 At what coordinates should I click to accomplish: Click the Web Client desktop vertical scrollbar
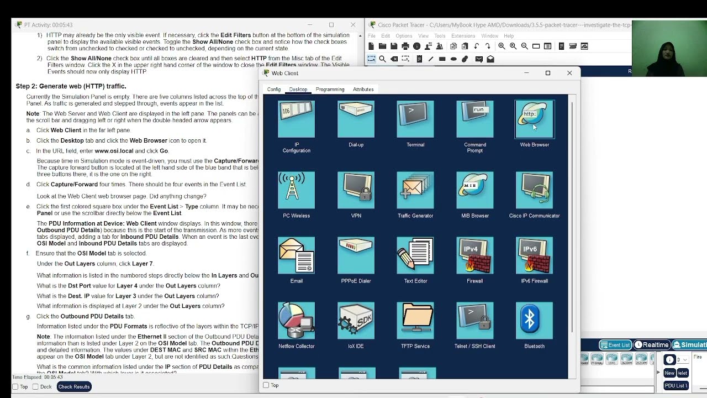click(x=572, y=217)
